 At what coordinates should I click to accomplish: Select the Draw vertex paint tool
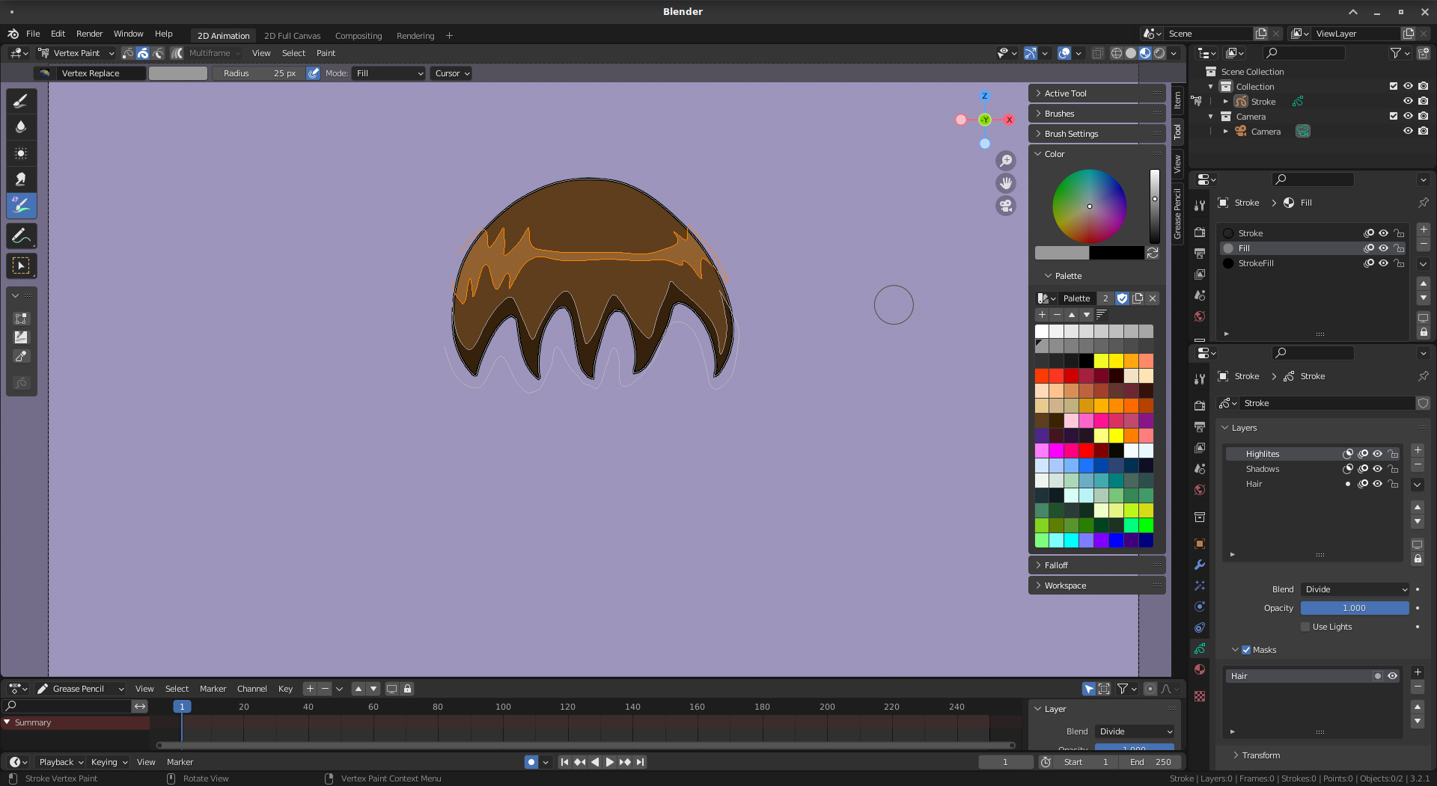point(21,101)
